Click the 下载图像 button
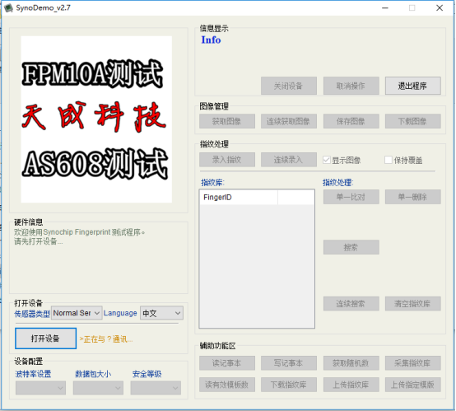The image size is (456, 411). tap(413, 121)
